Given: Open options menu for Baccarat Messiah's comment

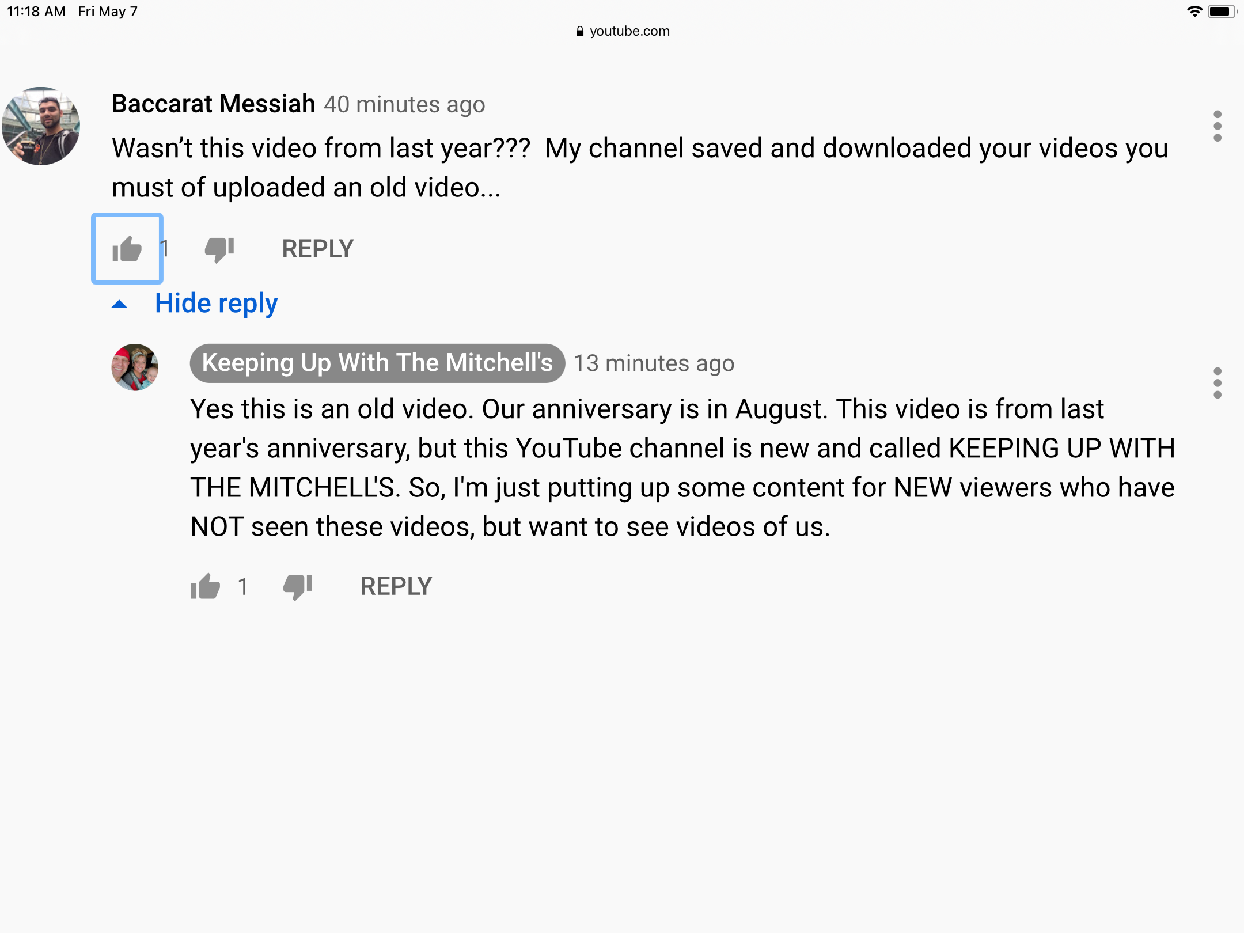Looking at the screenshot, I should [x=1217, y=126].
